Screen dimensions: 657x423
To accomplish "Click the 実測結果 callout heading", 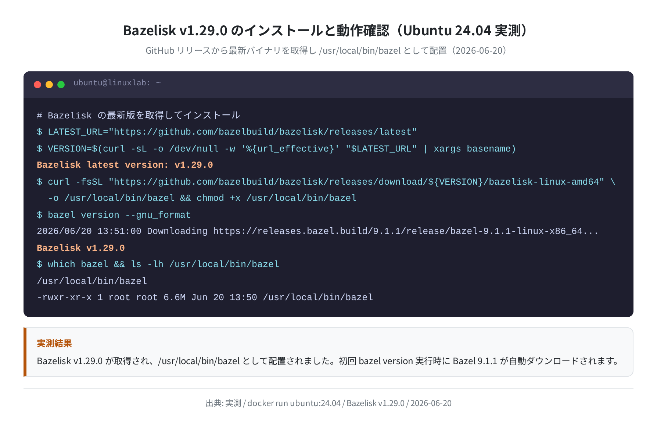I will (x=54, y=344).
